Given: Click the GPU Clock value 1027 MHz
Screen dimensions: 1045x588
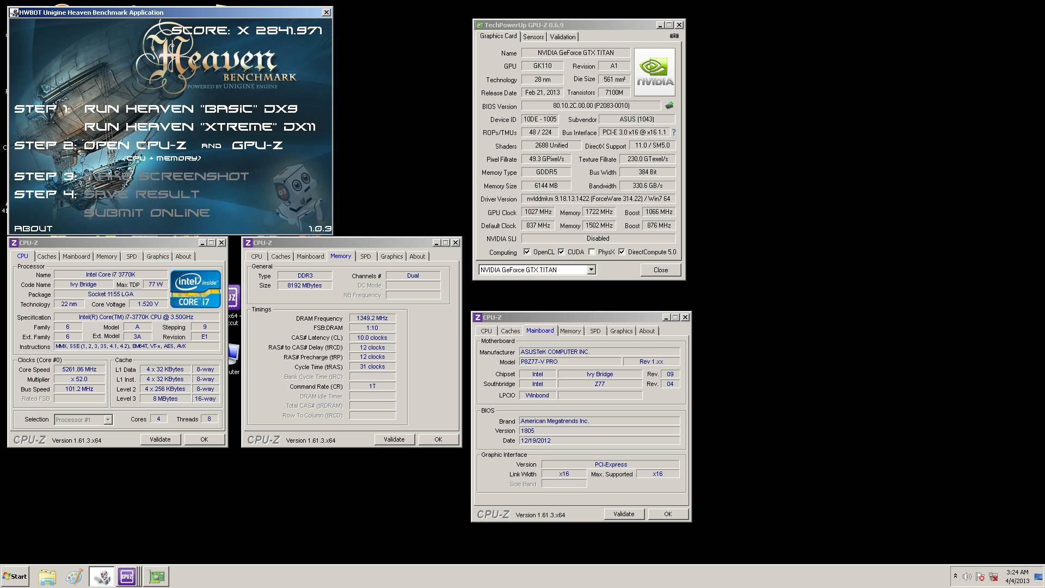Looking at the screenshot, I should pyautogui.click(x=538, y=212).
